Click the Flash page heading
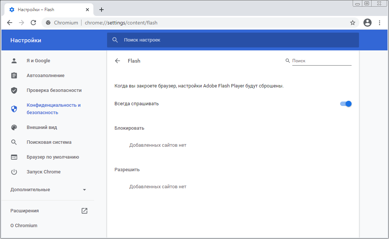Viewport: 389px width, 239px height. [134, 61]
